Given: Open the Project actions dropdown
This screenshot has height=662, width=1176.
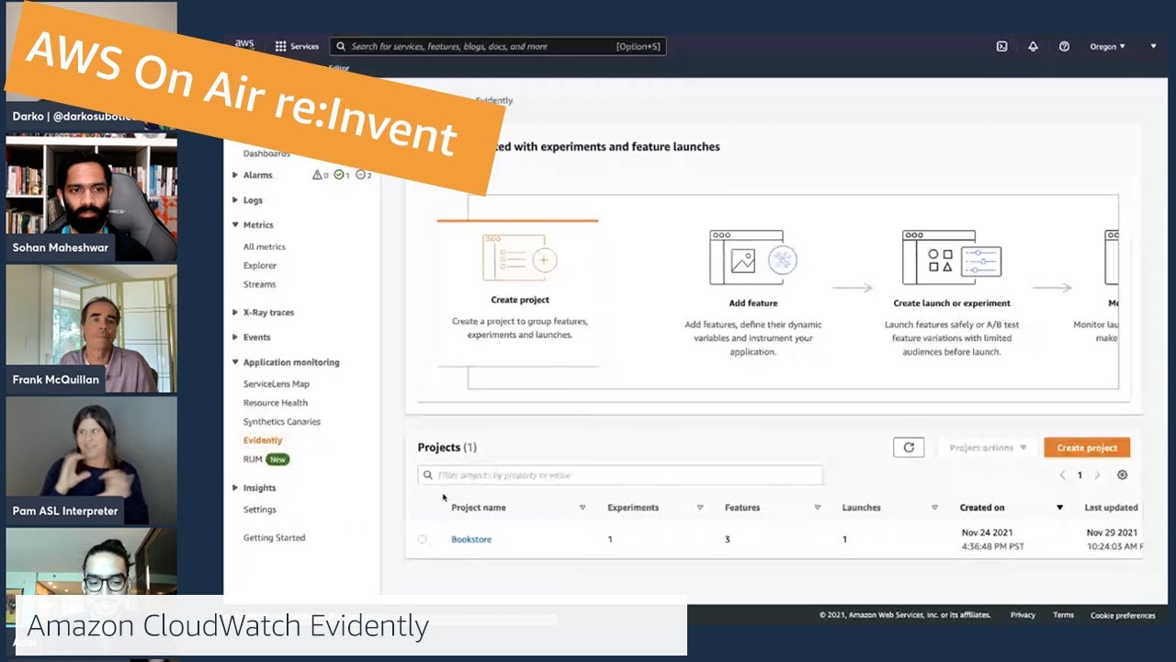Looking at the screenshot, I should 988,448.
